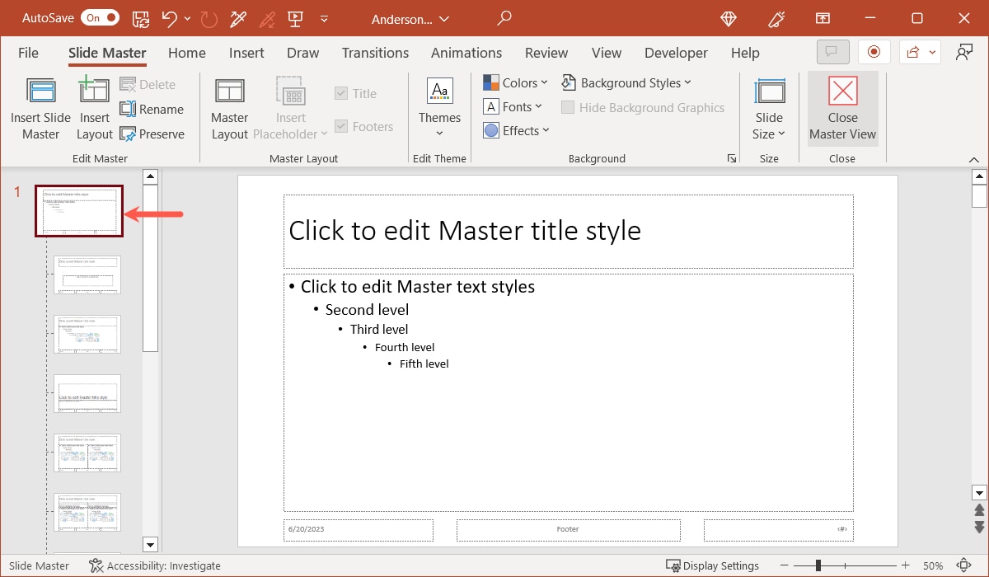Image resolution: width=989 pixels, height=577 pixels.
Task: Open the Themes gallery
Action: tap(438, 108)
